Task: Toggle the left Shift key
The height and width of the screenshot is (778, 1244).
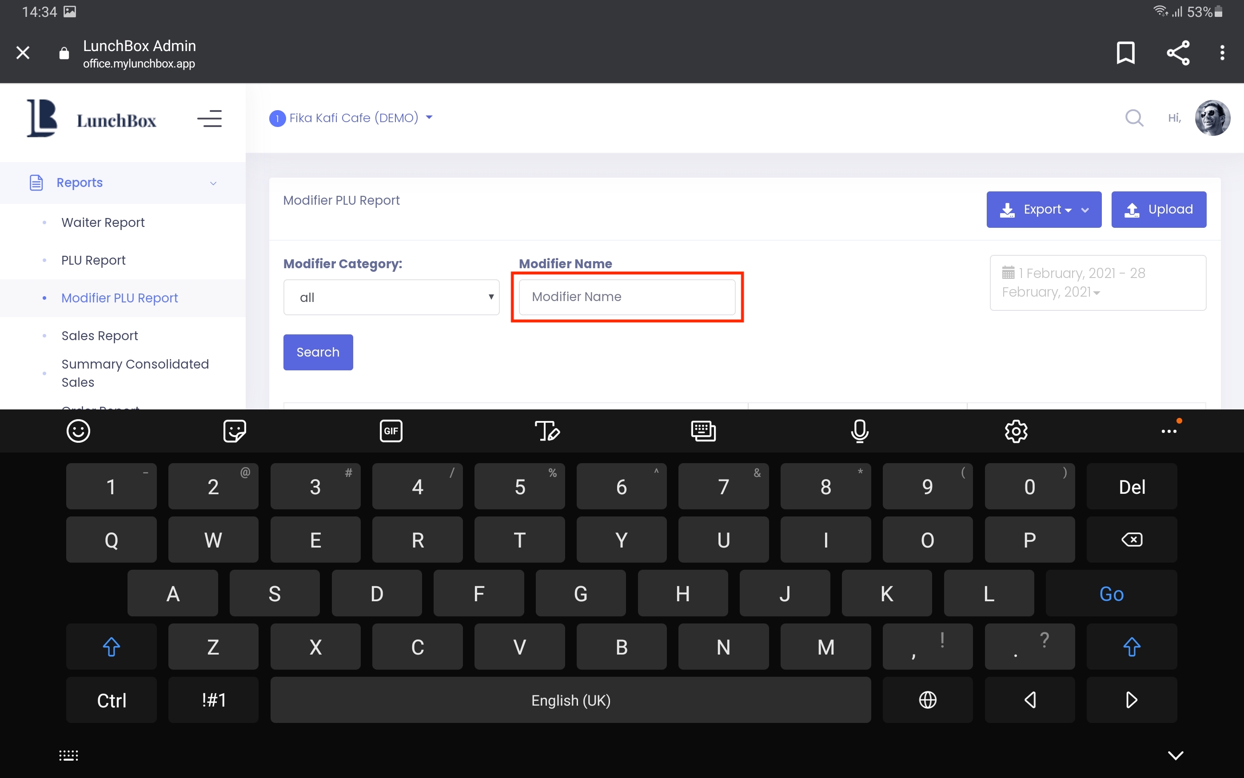Action: [x=111, y=647]
